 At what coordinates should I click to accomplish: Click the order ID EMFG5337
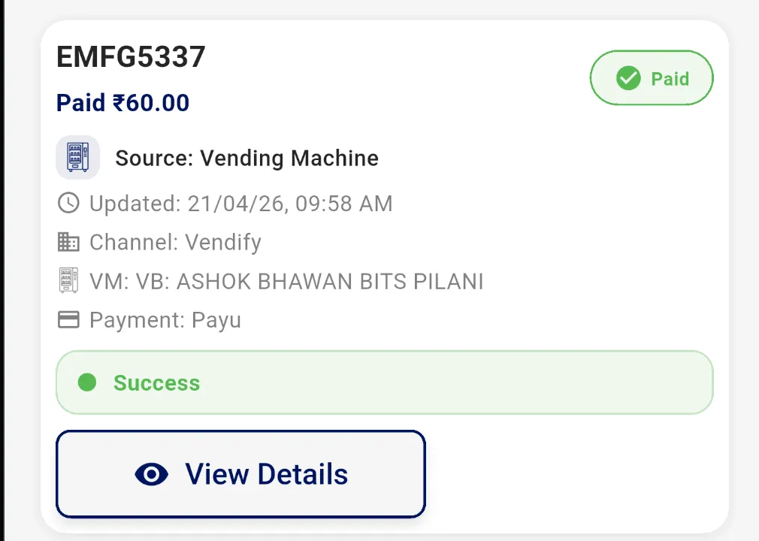pos(131,57)
